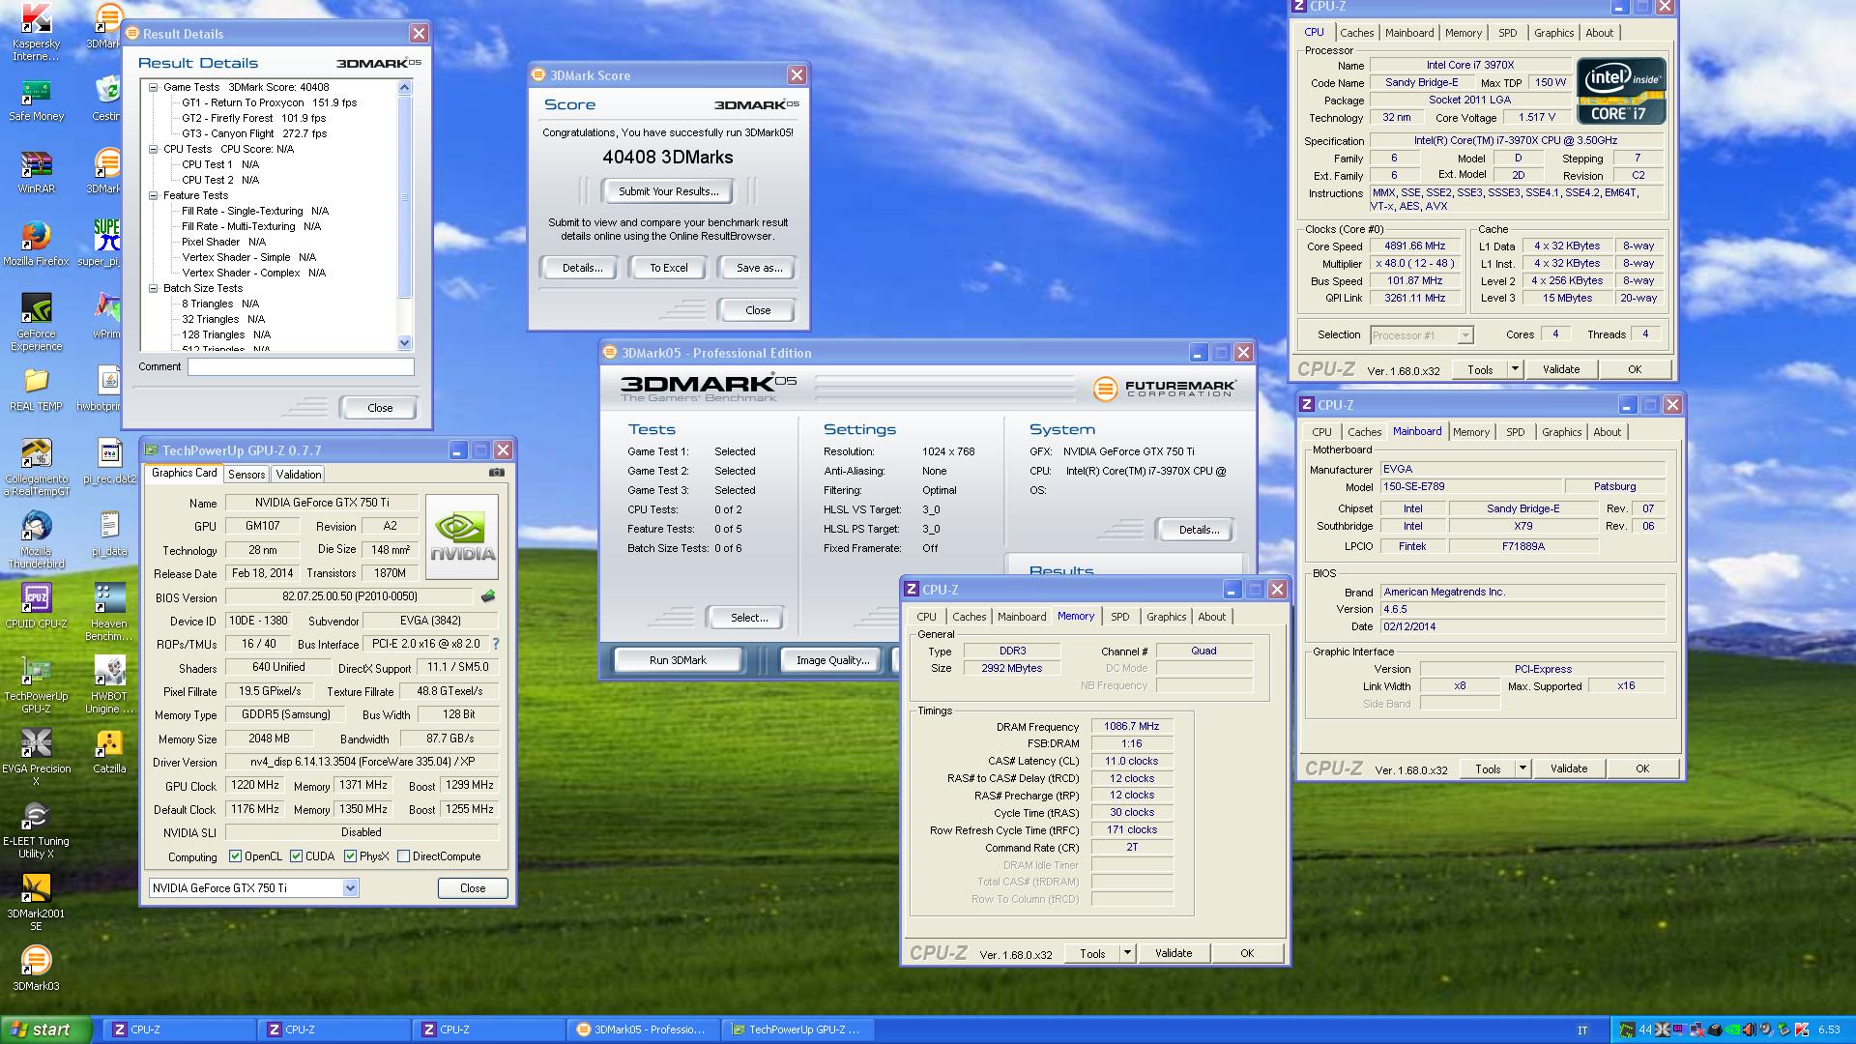The width and height of the screenshot is (1856, 1044).
Task: Open the Heaven Benchmark desktop icon
Action: point(109,613)
